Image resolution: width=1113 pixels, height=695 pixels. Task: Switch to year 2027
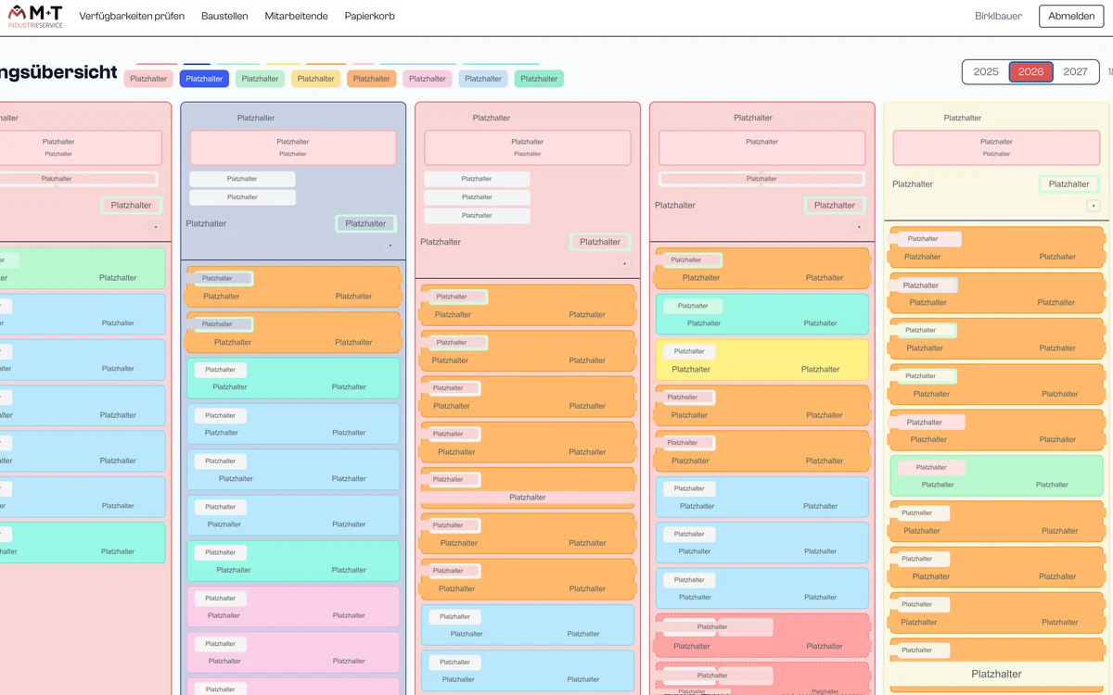pyautogui.click(x=1075, y=71)
